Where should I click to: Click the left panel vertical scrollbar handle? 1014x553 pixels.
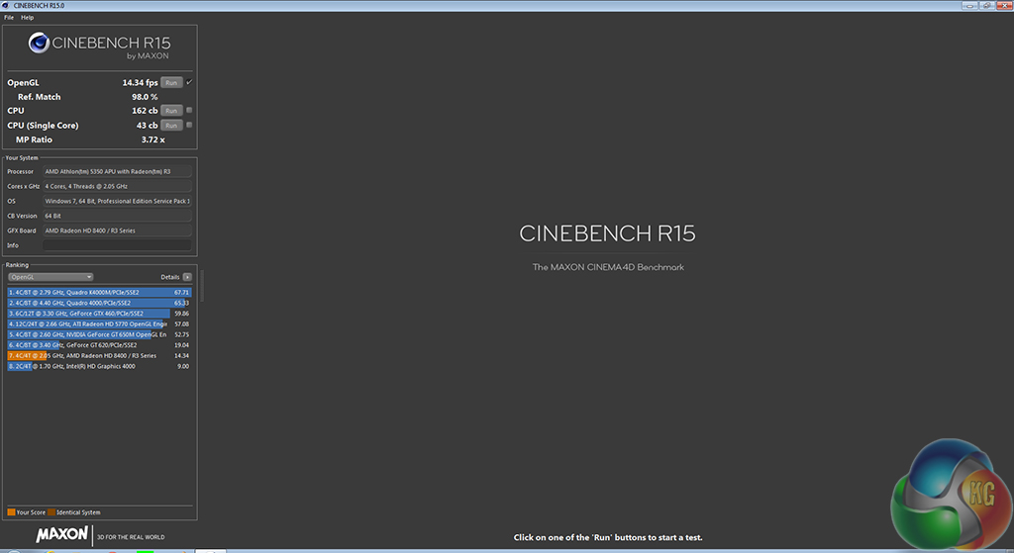202,286
